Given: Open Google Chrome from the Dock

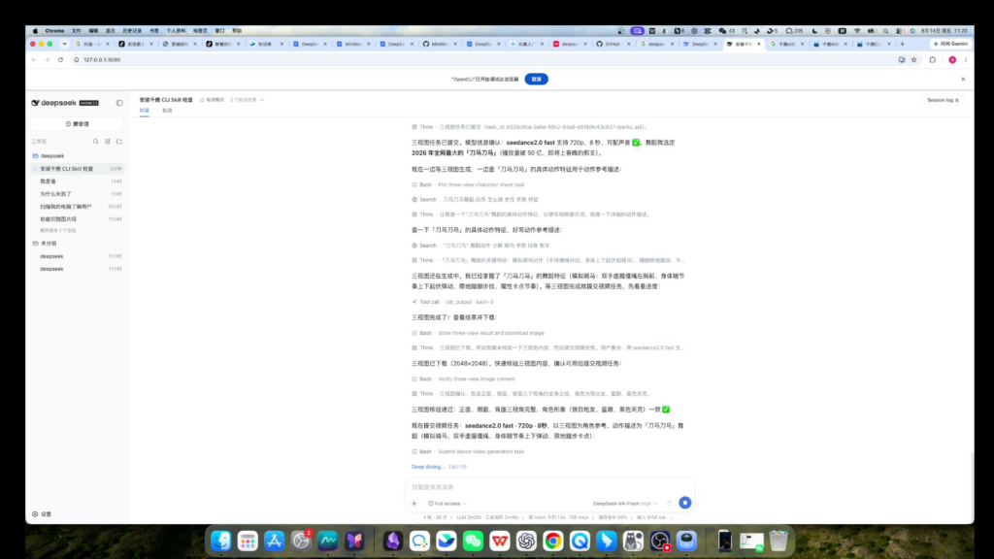Looking at the screenshot, I should tap(552, 541).
